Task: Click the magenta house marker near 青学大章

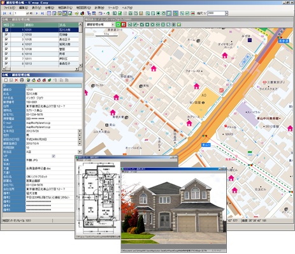Action: pyautogui.click(x=113, y=112)
